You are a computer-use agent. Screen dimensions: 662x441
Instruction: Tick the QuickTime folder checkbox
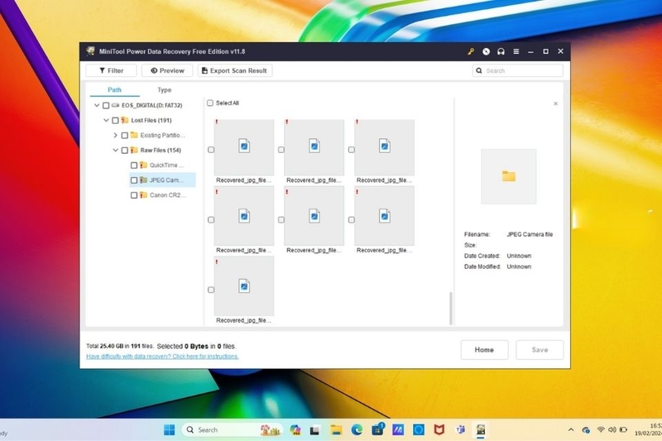[134, 165]
